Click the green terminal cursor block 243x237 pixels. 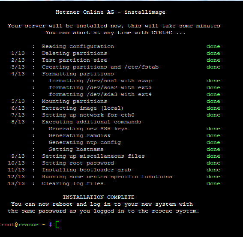coord(57,225)
